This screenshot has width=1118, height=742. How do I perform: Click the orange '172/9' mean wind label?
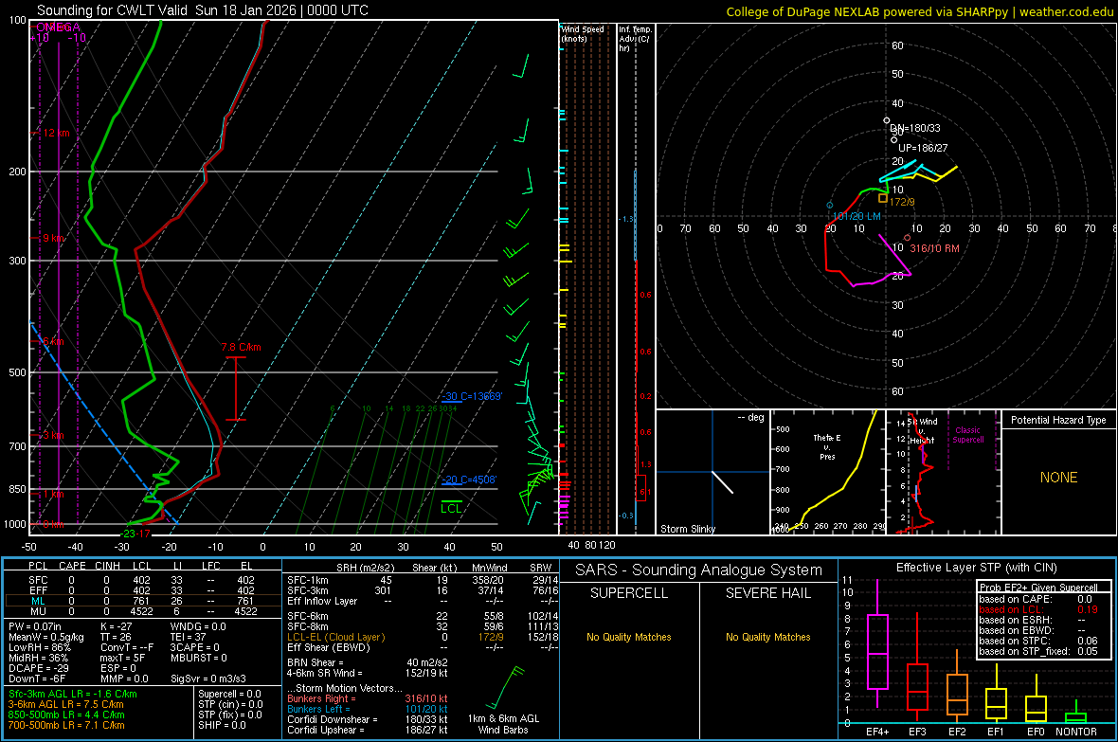point(902,202)
